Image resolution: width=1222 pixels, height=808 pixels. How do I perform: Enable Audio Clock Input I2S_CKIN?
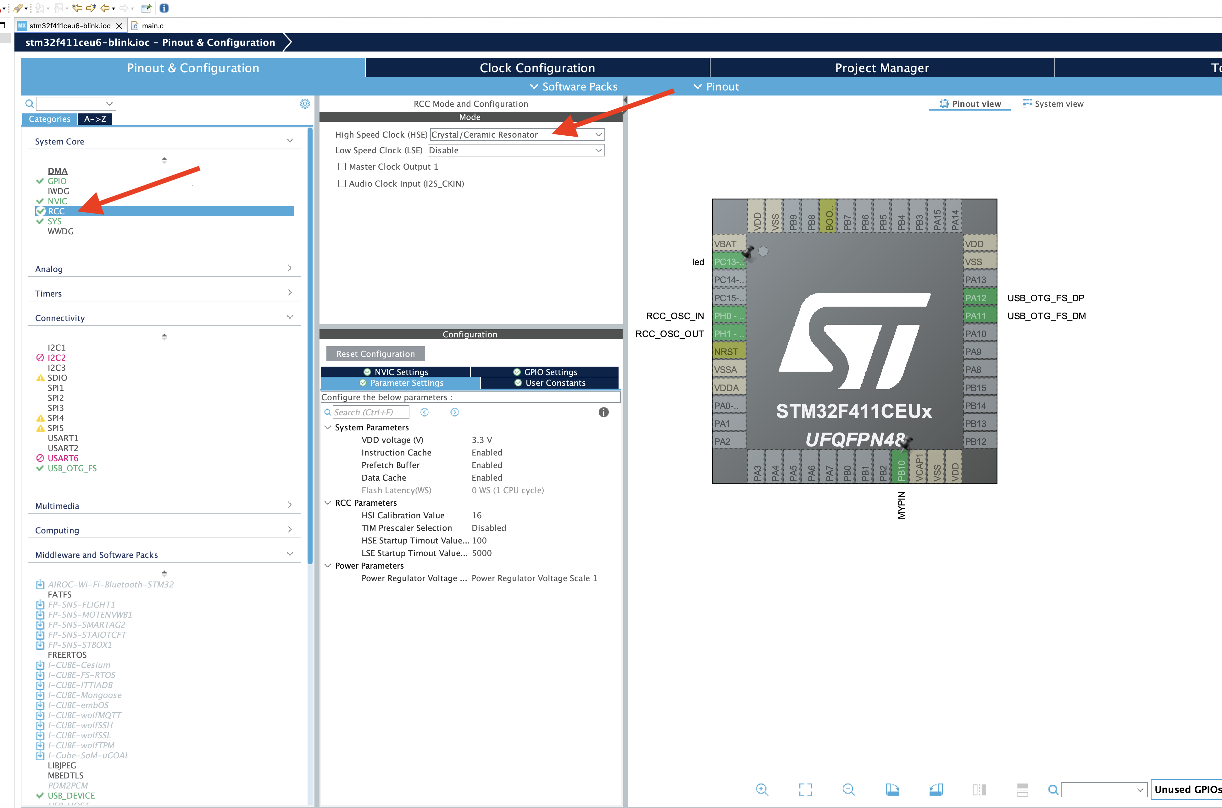342,183
